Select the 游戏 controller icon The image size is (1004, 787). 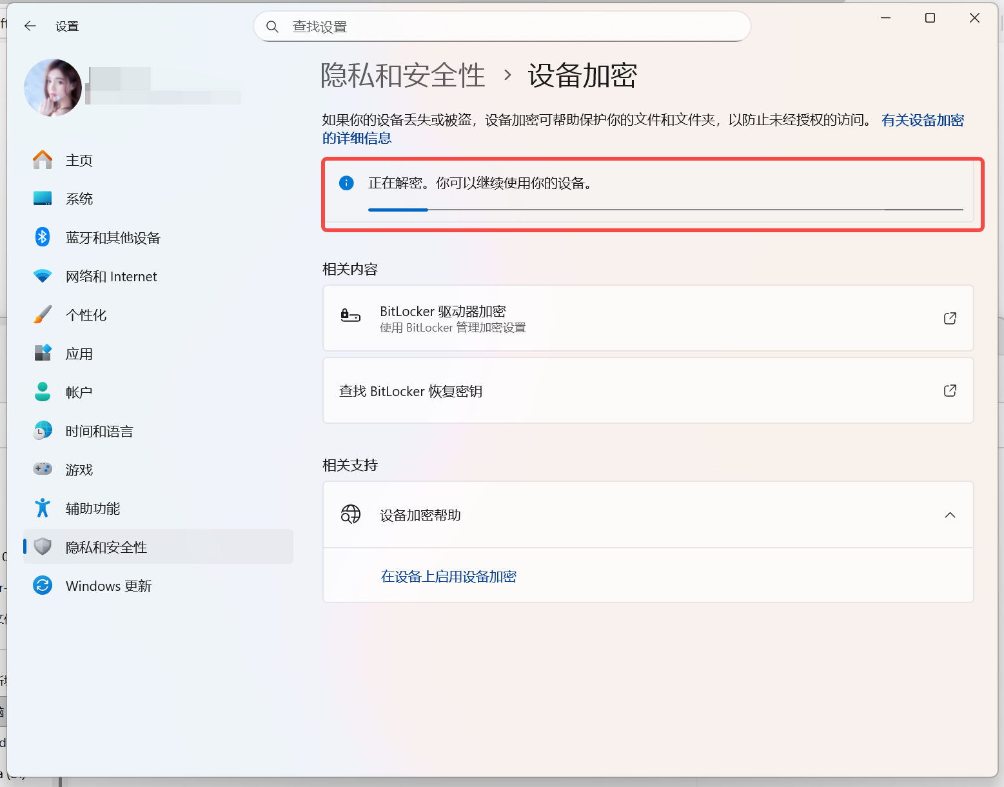[42, 469]
